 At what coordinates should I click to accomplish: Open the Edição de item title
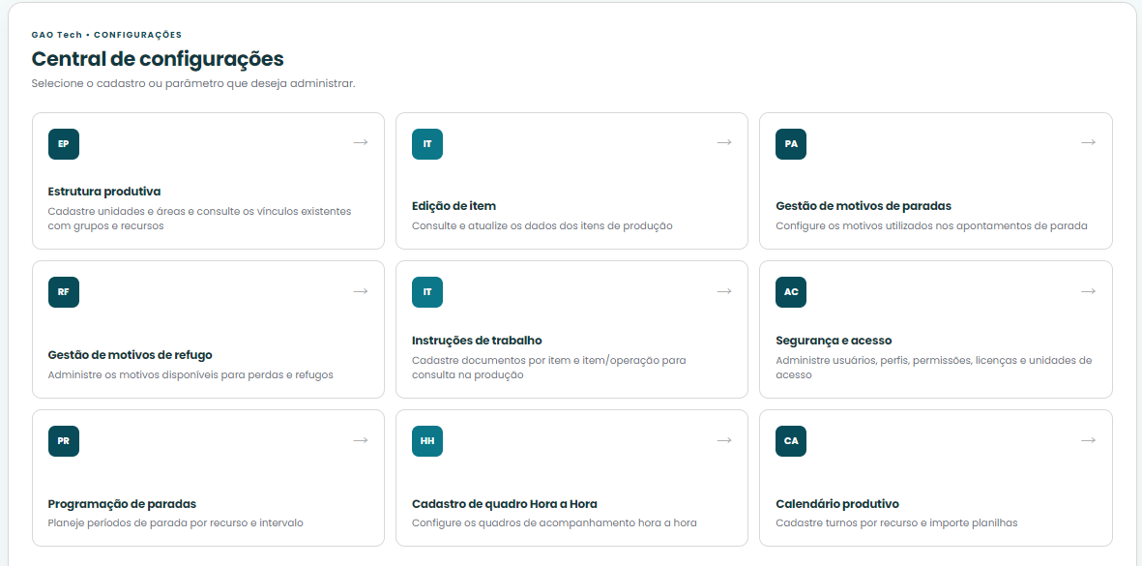point(454,206)
